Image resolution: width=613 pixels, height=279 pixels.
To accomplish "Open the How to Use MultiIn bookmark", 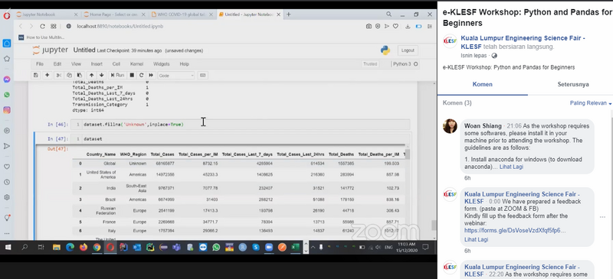I will [41, 37].
